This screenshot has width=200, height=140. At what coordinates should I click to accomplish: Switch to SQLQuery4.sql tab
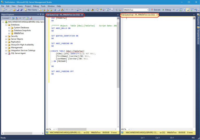(x=138, y=15)
